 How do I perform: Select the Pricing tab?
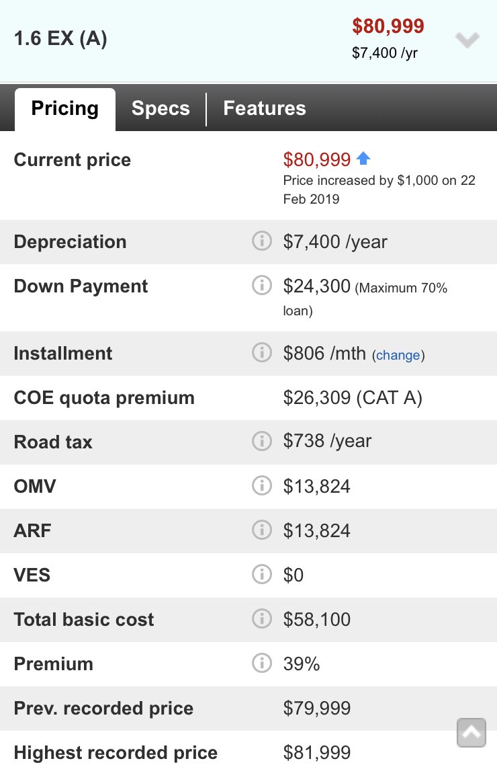pyautogui.click(x=65, y=109)
